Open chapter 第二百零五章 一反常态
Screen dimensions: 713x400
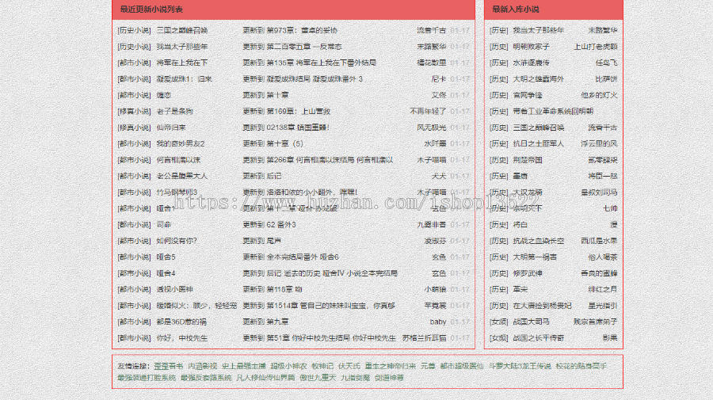click(x=303, y=47)
